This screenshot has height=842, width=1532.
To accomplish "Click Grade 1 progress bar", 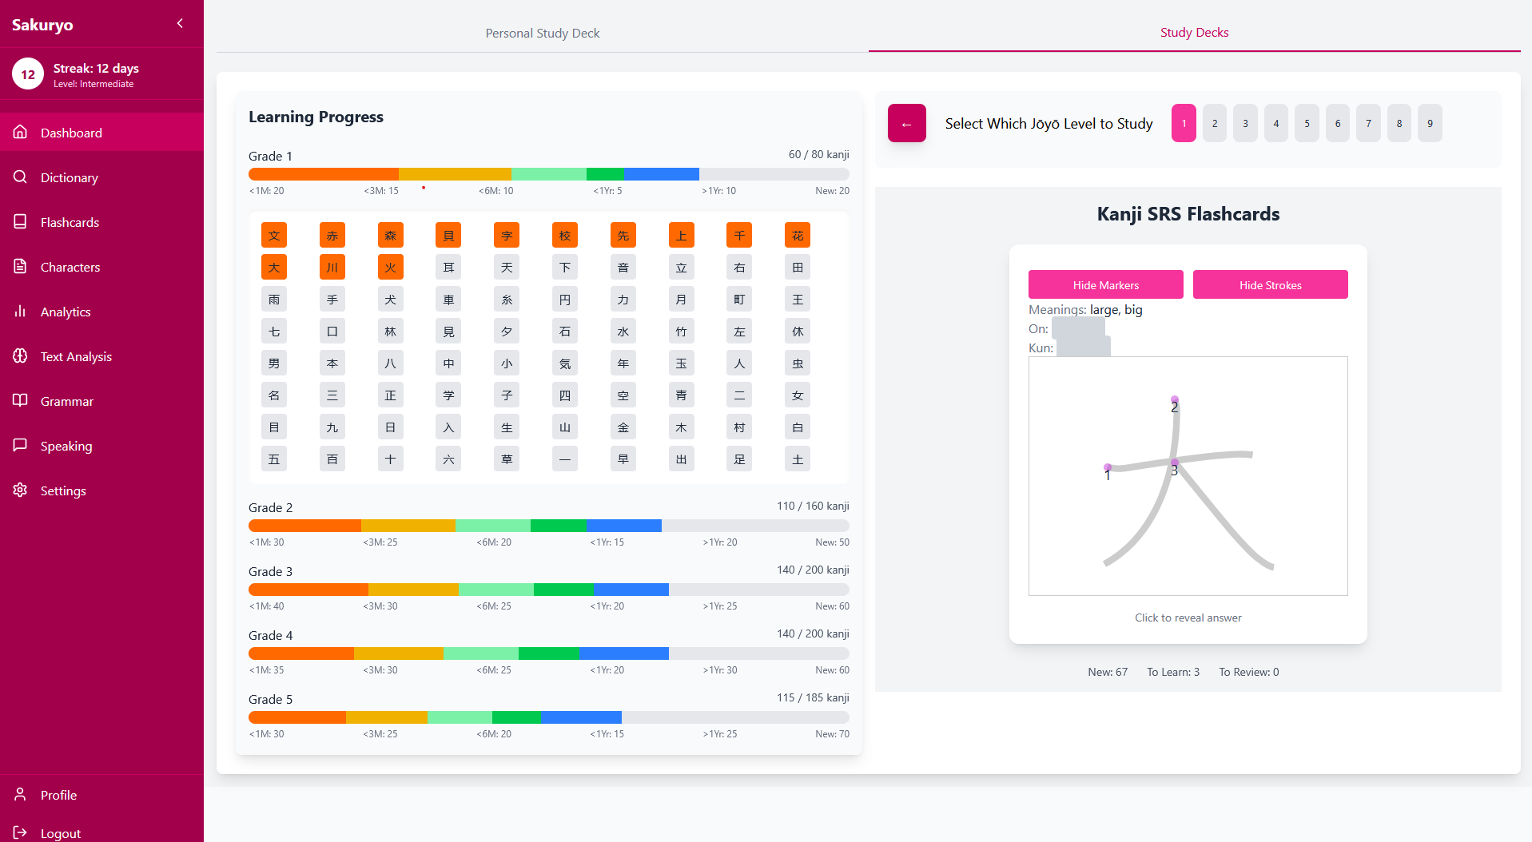I will [548, 174].
